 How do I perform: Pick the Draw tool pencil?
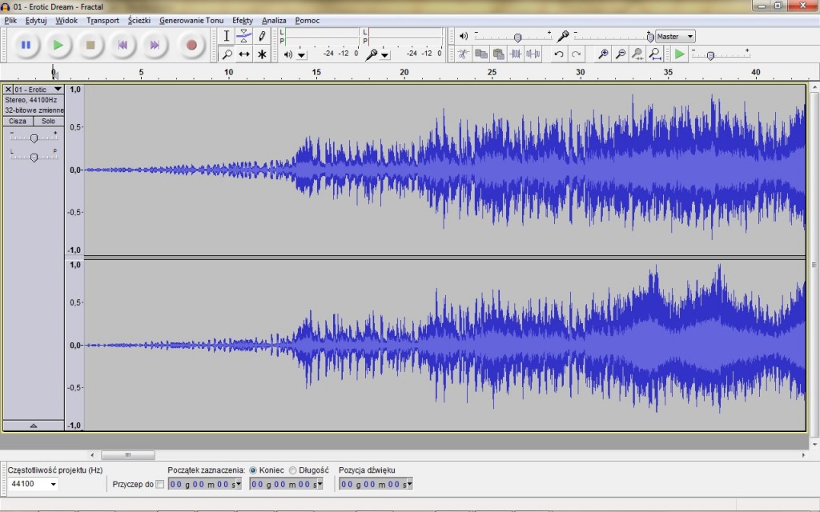pyautogui.click(x=261, y=35)
